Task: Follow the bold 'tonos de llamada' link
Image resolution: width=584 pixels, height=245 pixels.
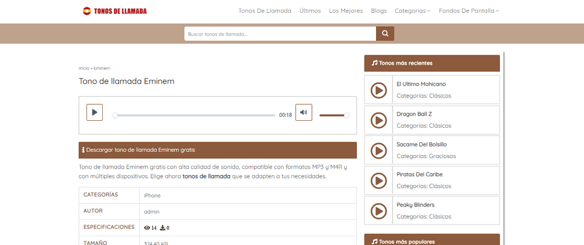Action: [x=206, y=176]
